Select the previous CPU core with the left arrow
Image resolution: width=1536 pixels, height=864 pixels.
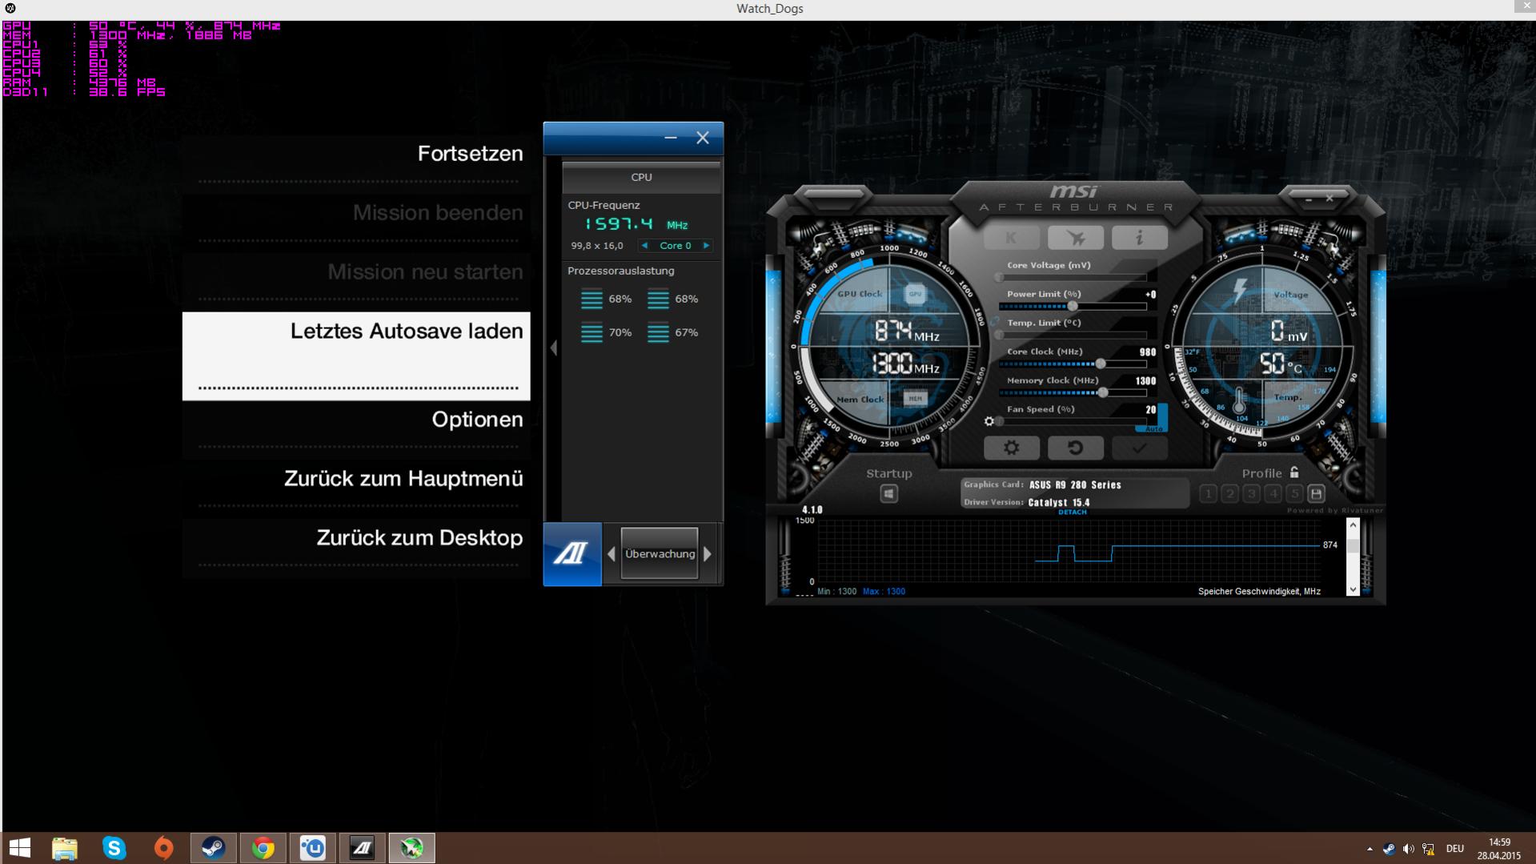coord(645,246)
